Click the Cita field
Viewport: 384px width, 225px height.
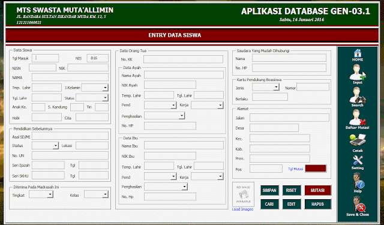(x=92, y=117)
